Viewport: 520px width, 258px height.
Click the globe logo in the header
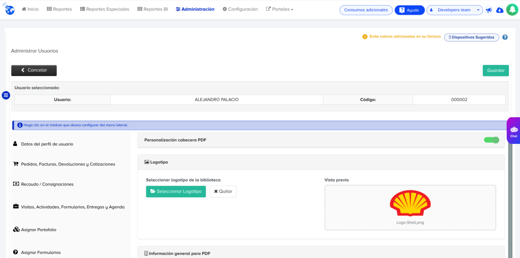[9, 9]
